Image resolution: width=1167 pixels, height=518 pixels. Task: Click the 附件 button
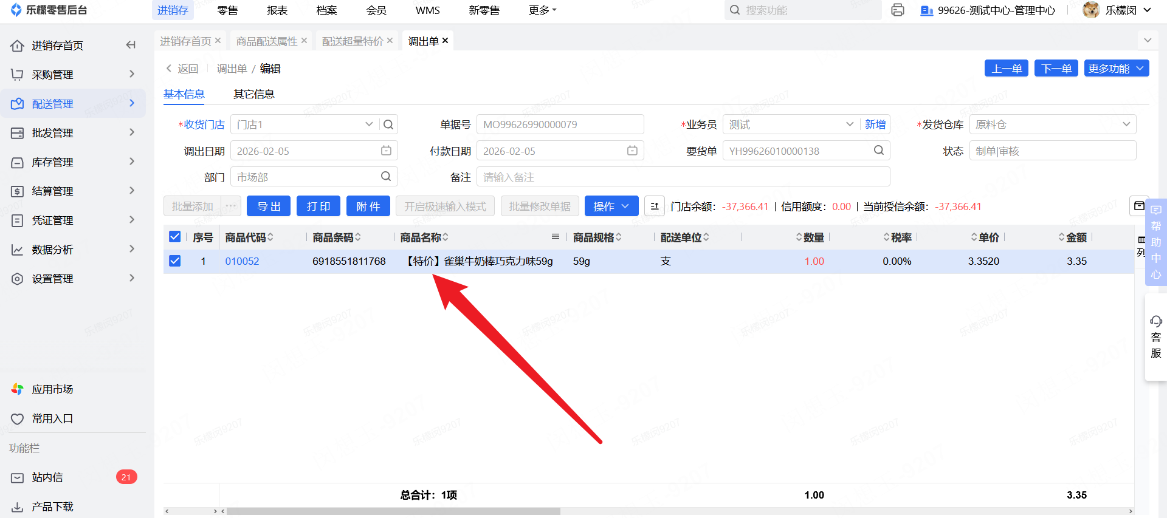(x=368, y=206)
